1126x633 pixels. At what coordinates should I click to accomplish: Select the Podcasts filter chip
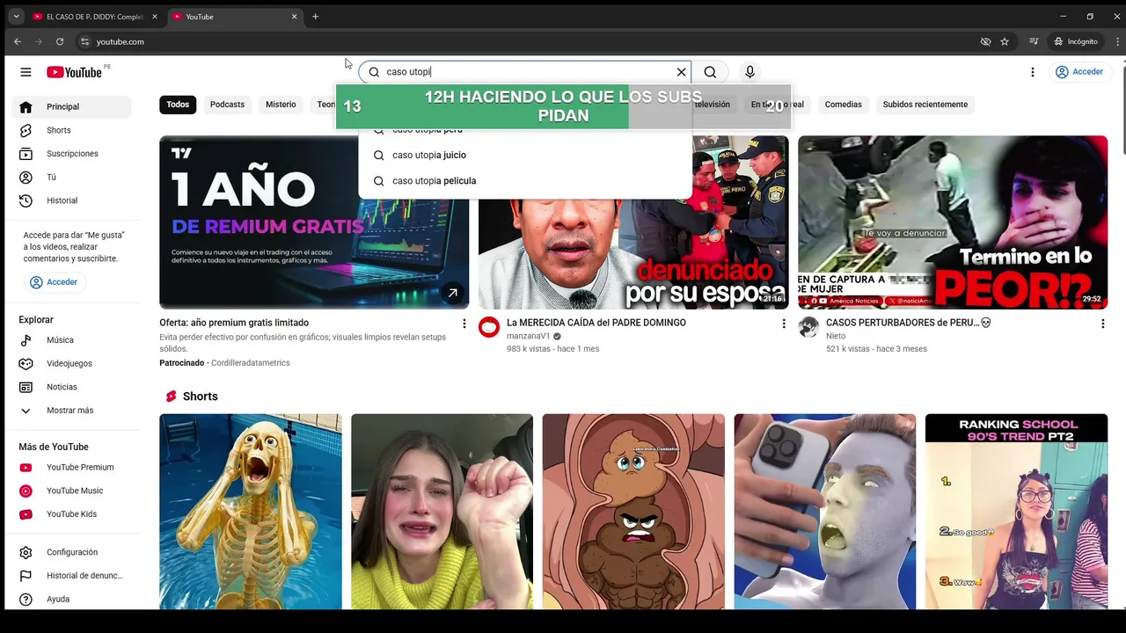coord(227,105)
